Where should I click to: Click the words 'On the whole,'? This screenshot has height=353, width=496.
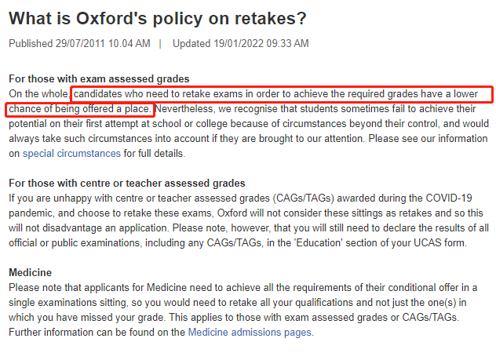coord(38,94)
